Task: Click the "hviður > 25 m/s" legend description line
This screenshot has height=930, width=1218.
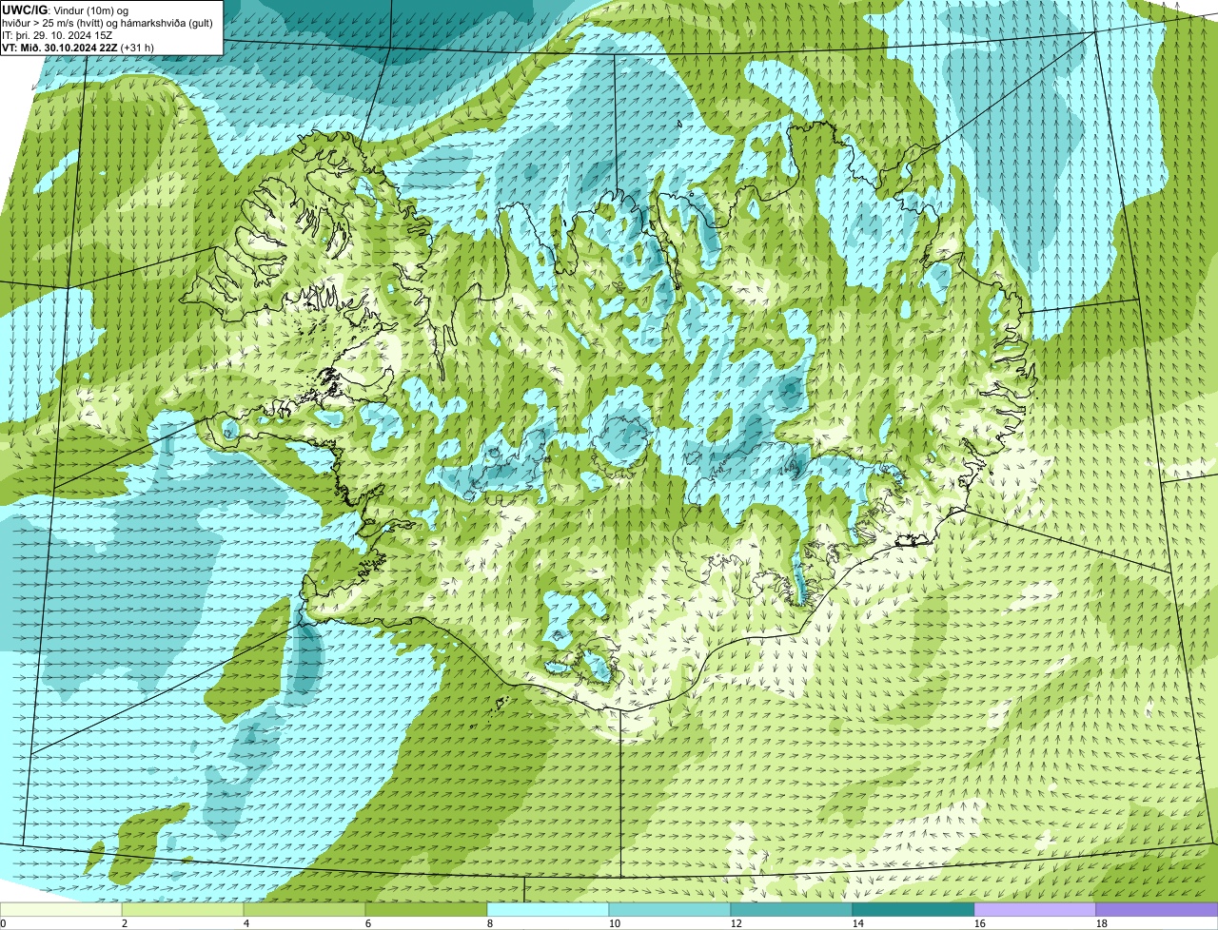Action: tap(108, 22)
